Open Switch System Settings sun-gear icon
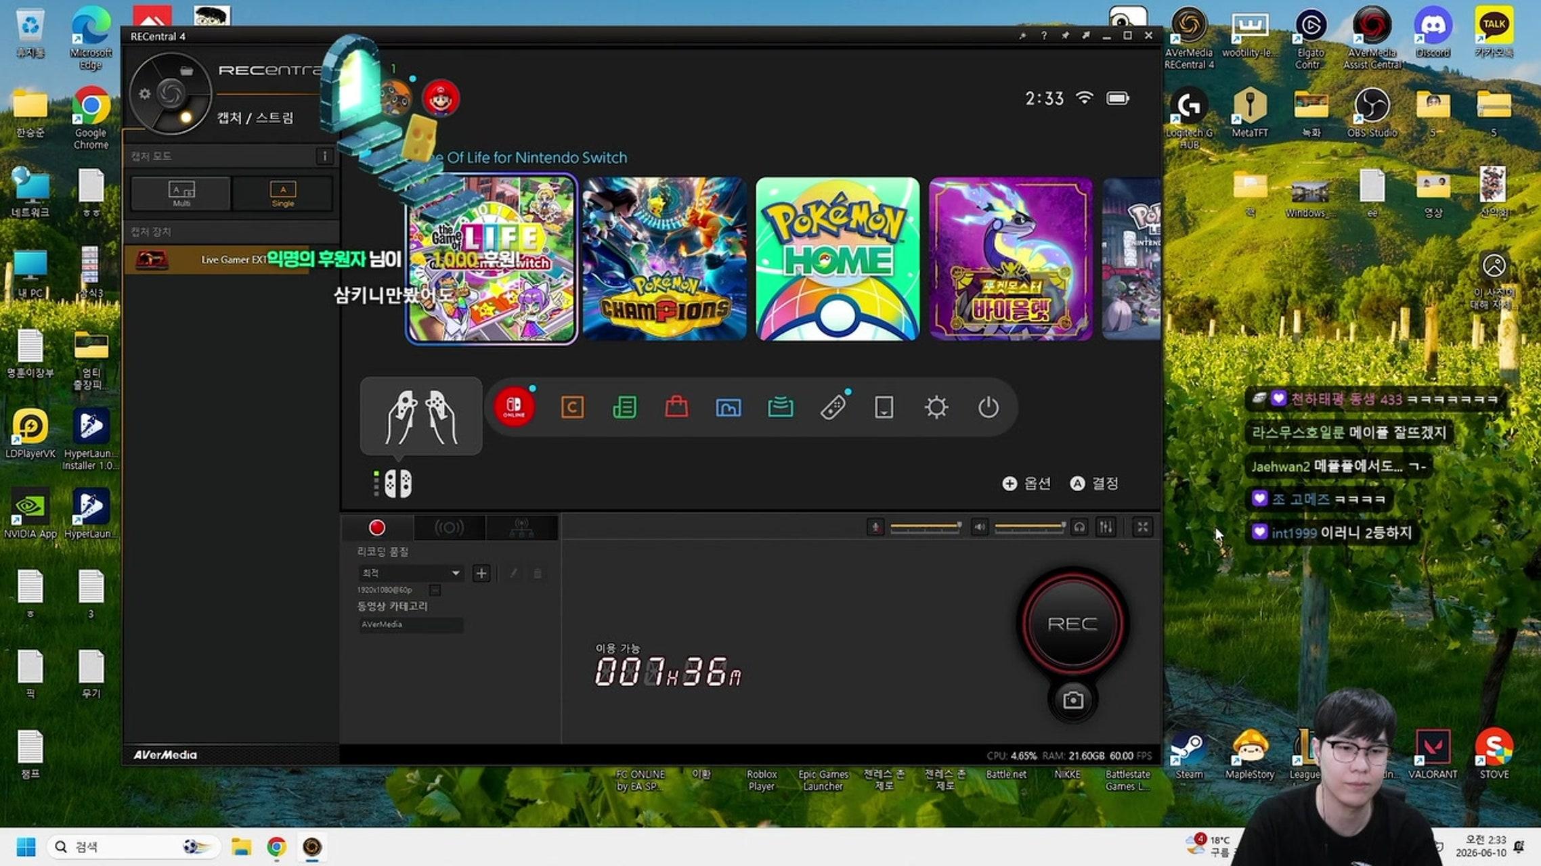 pyautogui.click(x=936, y=407)
